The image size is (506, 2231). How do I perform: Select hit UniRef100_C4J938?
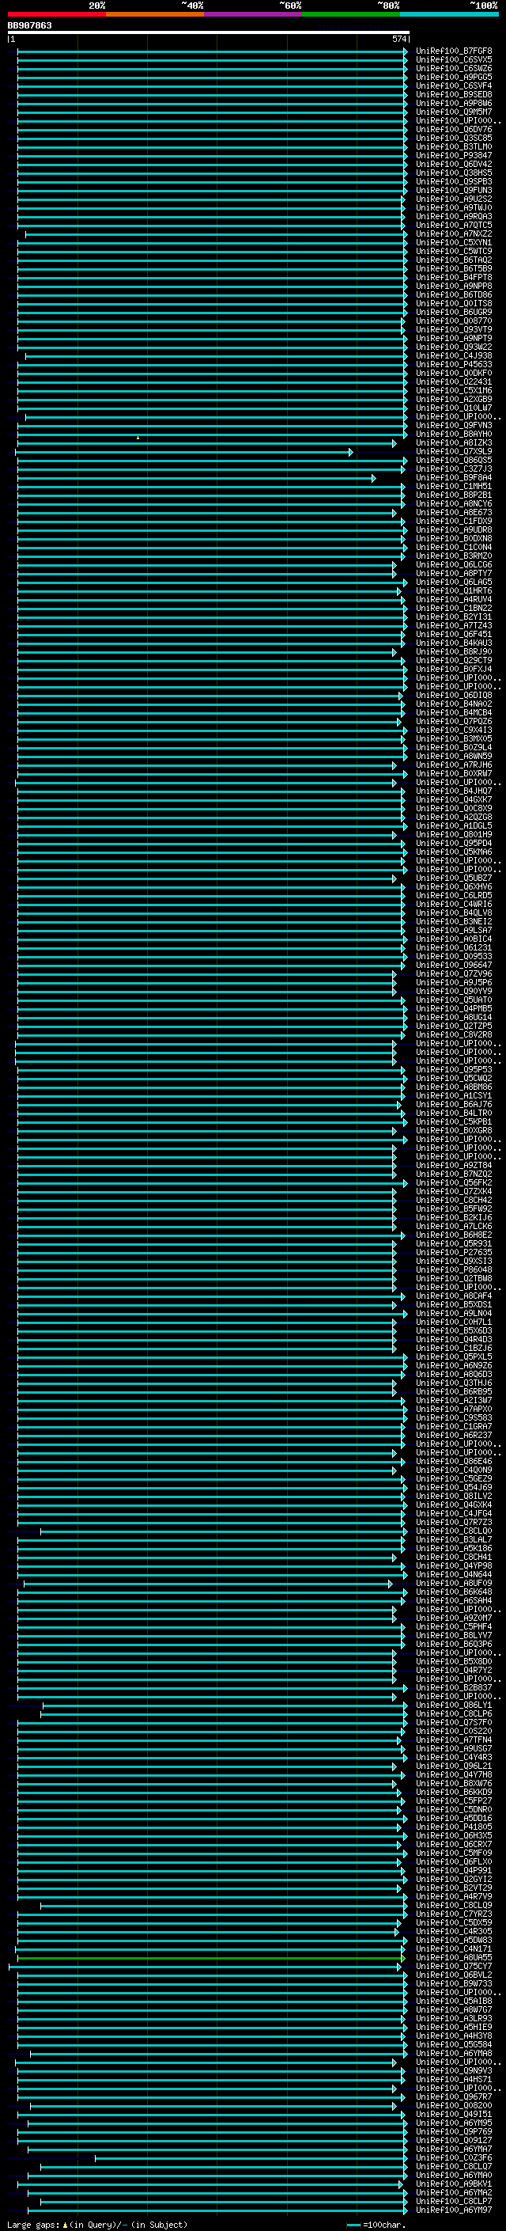coord(454,356)
